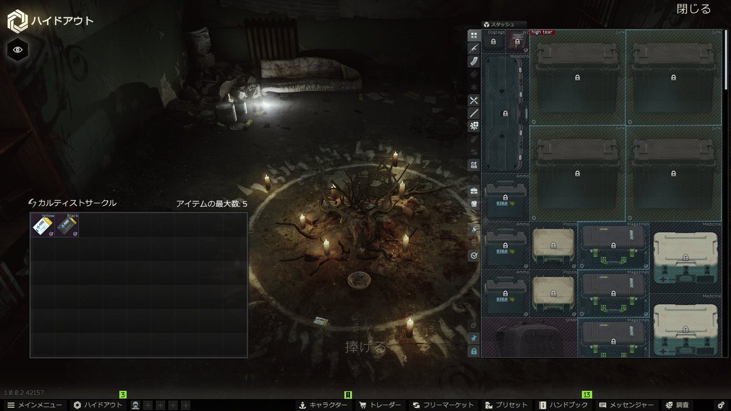
Task: Click 閉じる to close the hideout zone
Action: 694,9
